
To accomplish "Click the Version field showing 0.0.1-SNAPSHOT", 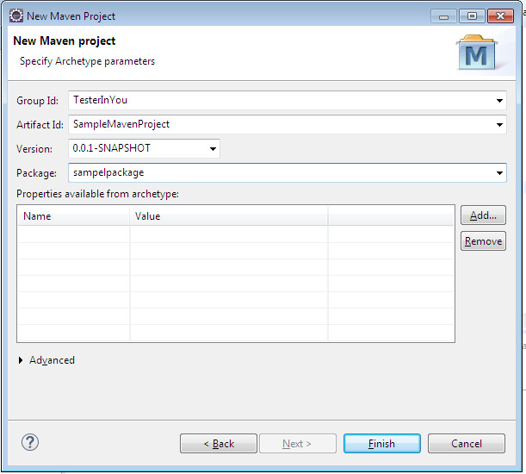I will click(144, 148).
